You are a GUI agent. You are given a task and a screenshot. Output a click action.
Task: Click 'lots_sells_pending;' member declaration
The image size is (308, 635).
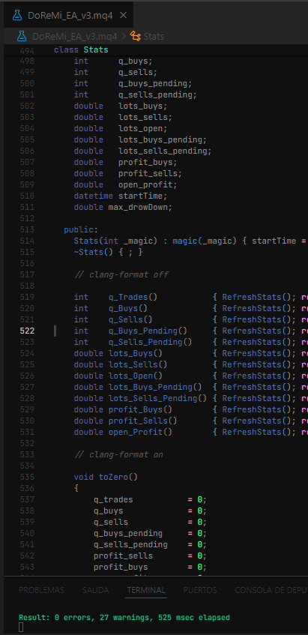pyautogui.click(x=165, y=151)
